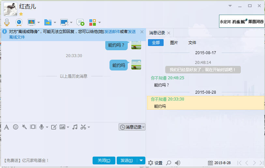Select the 全部 filter tab
Image resolution: width=265 pixels, height=168 pixels.
tap(156, 43)
